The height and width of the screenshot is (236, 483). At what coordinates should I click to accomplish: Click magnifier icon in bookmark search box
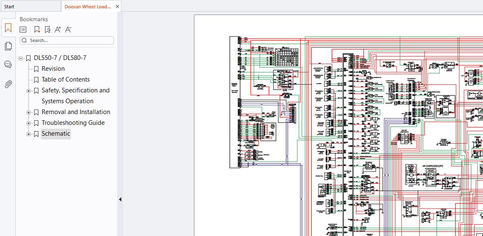pyautogui.click(x=24, y=40)
